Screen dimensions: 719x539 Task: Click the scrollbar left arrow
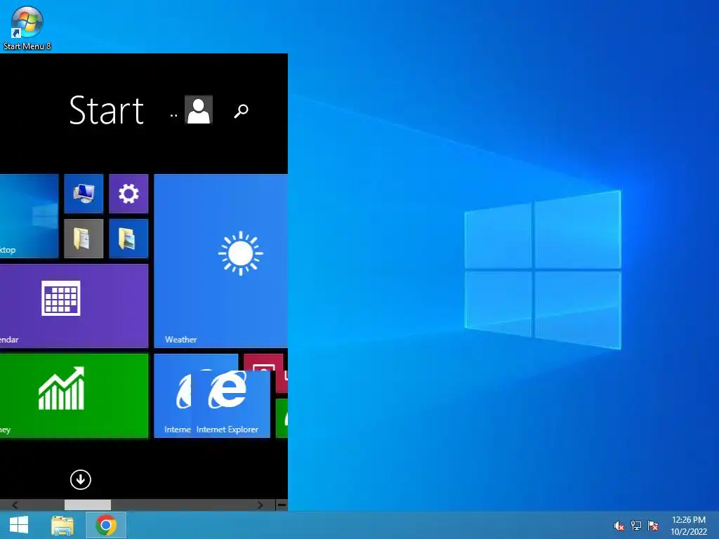(15, 505)
